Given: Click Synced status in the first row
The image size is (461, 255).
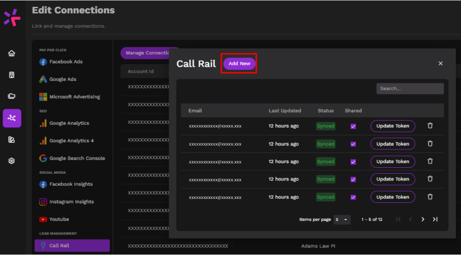Looking at the screenshot, I should click(x=326, y=126).
